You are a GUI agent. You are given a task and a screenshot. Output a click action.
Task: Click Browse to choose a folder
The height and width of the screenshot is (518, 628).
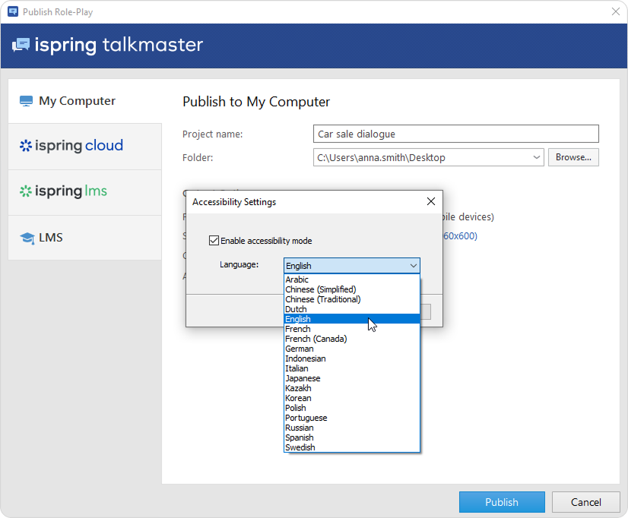click(x=573, y=157)
